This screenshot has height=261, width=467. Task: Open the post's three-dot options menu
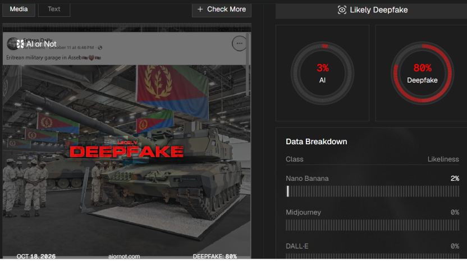pyautogui.click(x=239, y=44)
